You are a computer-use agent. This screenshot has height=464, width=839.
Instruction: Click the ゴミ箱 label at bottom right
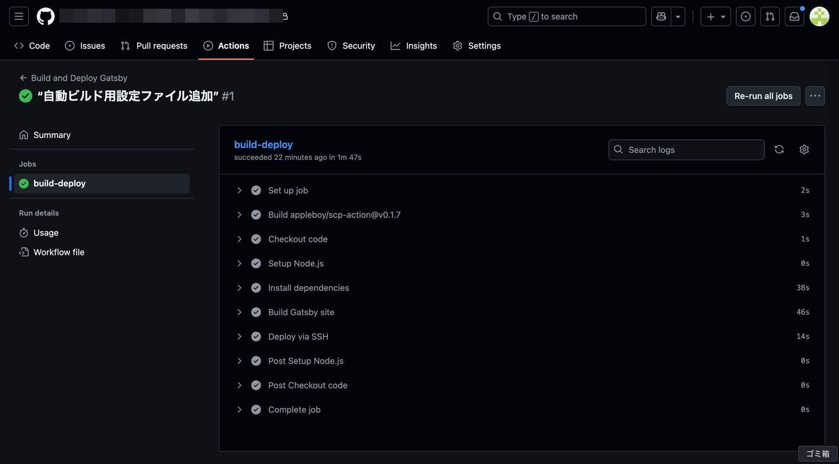coord(818,454)
